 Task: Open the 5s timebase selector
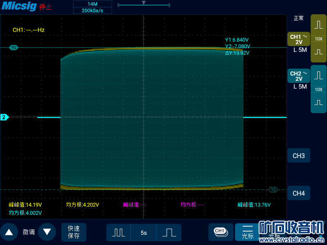143,232
